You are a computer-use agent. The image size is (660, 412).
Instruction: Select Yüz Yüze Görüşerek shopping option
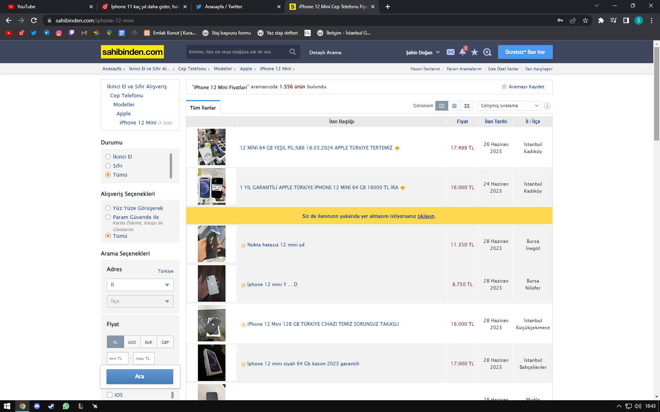[108, 208]
